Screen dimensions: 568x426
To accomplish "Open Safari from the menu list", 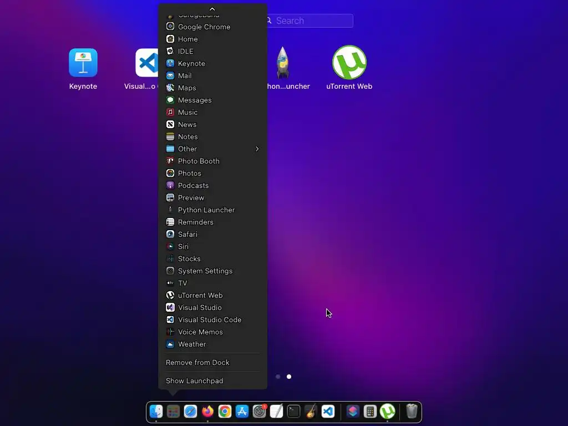I will coord(212,235).
